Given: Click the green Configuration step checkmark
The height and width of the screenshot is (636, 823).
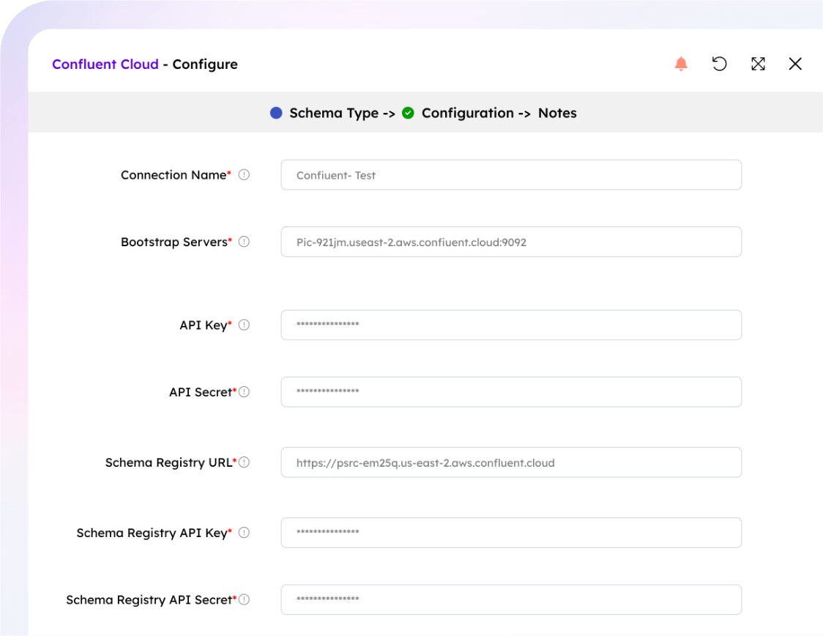Looking at the screenshot, I should pyautogui.click(x=408, y=113).
